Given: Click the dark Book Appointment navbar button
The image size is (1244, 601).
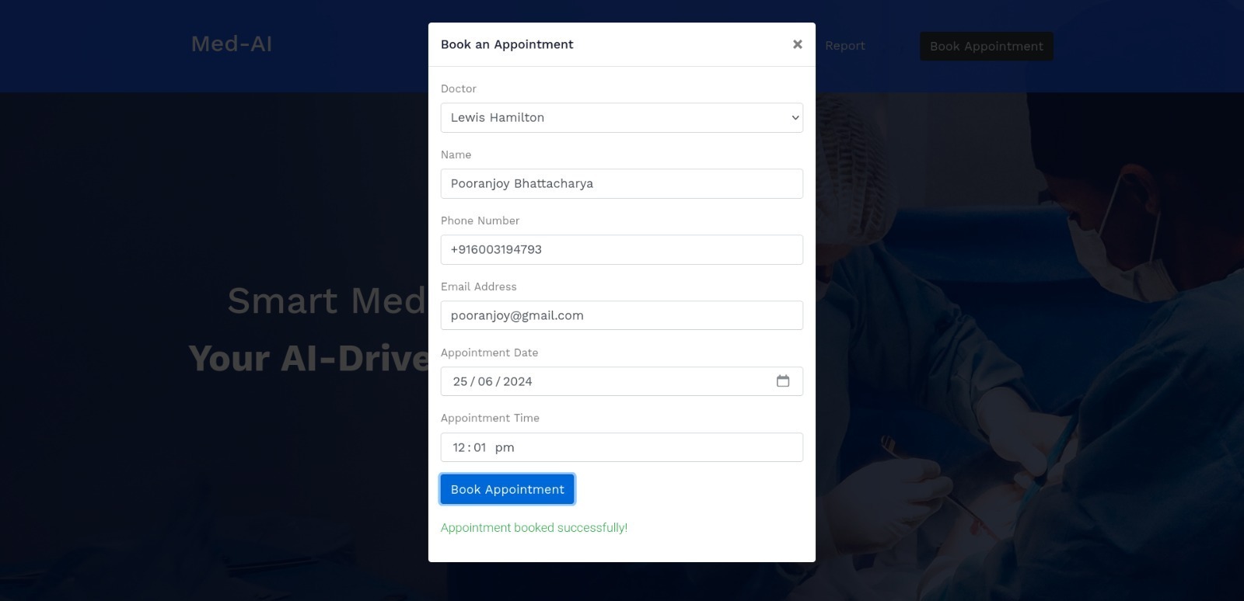Looking at the screenshot, I should [987, 46].
